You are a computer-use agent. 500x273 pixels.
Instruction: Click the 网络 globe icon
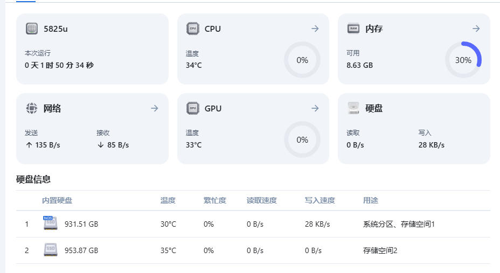[x=32, y=108]
